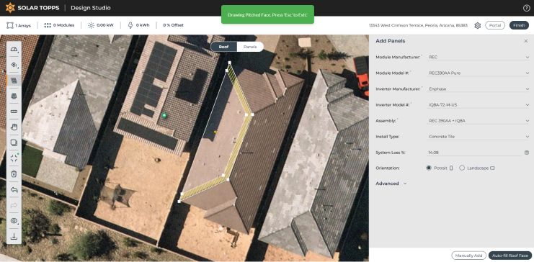Delete using the trash icon
534x262 pixels.
(14, 174)
